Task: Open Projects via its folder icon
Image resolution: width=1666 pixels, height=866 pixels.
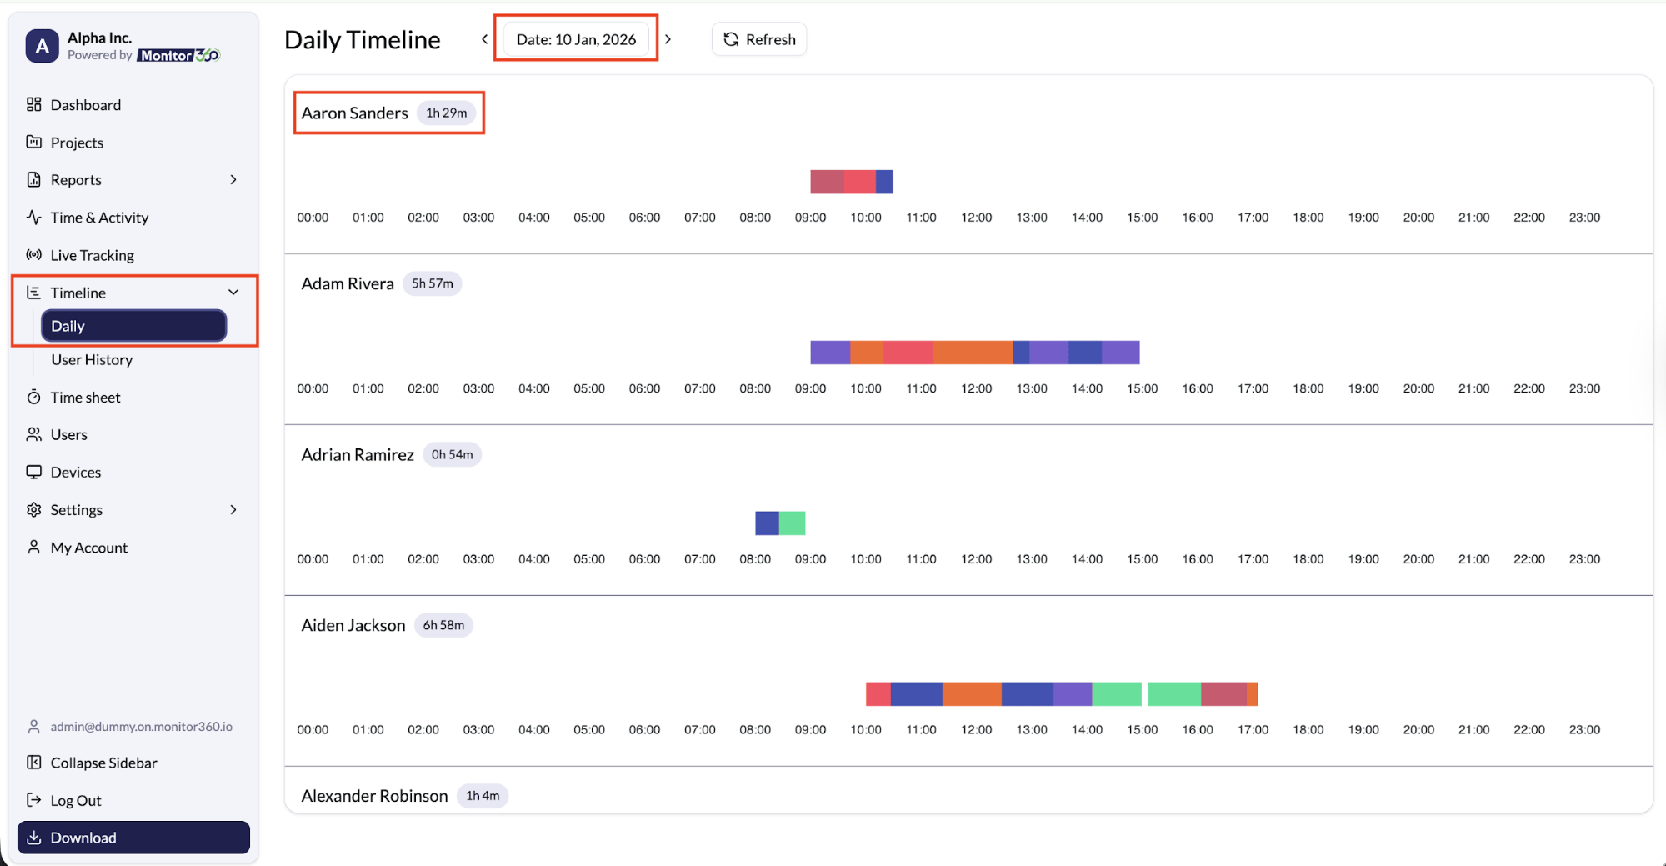Action: (33, 142)
